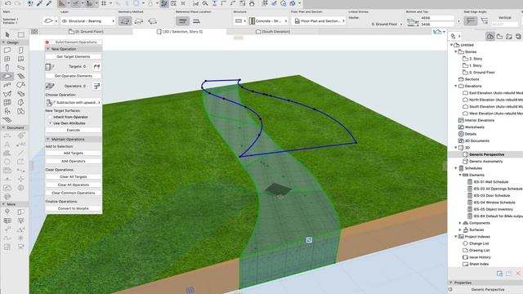Click the target selection icon beside Targets: 0
Image resolution: width=523 pixels, height=294 pixels.
point(96,67)
